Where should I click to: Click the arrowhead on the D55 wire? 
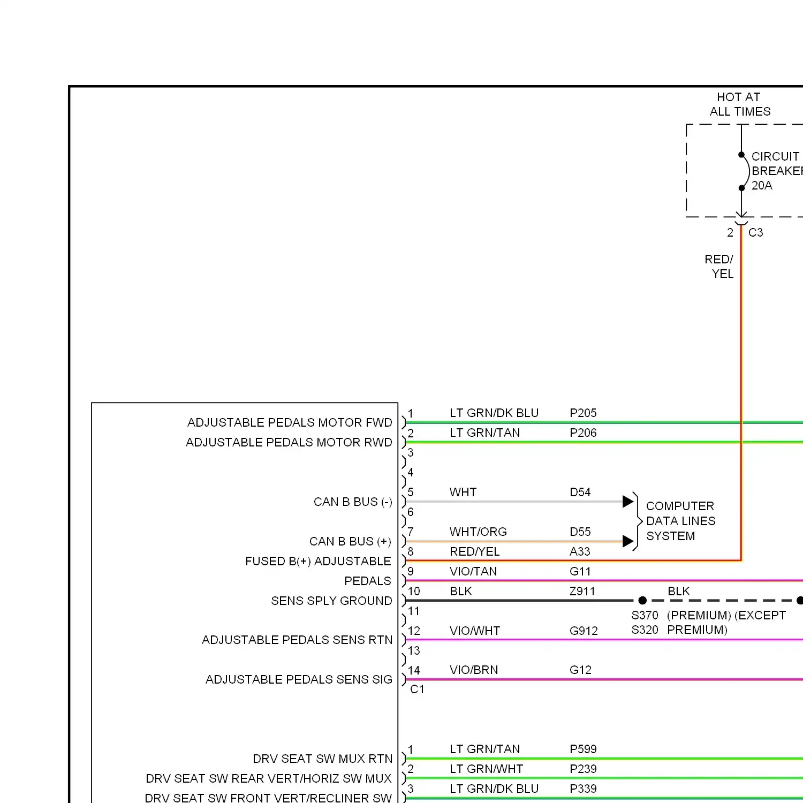[628, 541]
